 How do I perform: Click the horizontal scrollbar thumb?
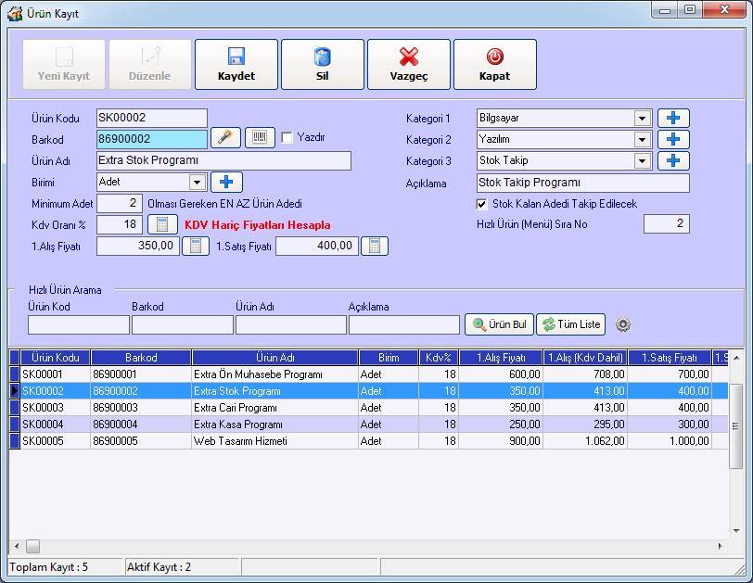click(x=32, y=546)
